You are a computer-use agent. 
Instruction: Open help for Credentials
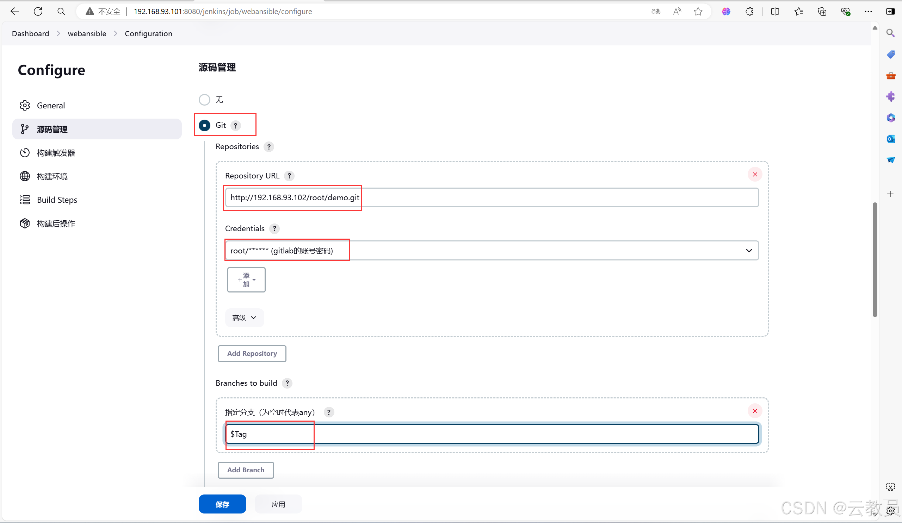coord(274,229)
